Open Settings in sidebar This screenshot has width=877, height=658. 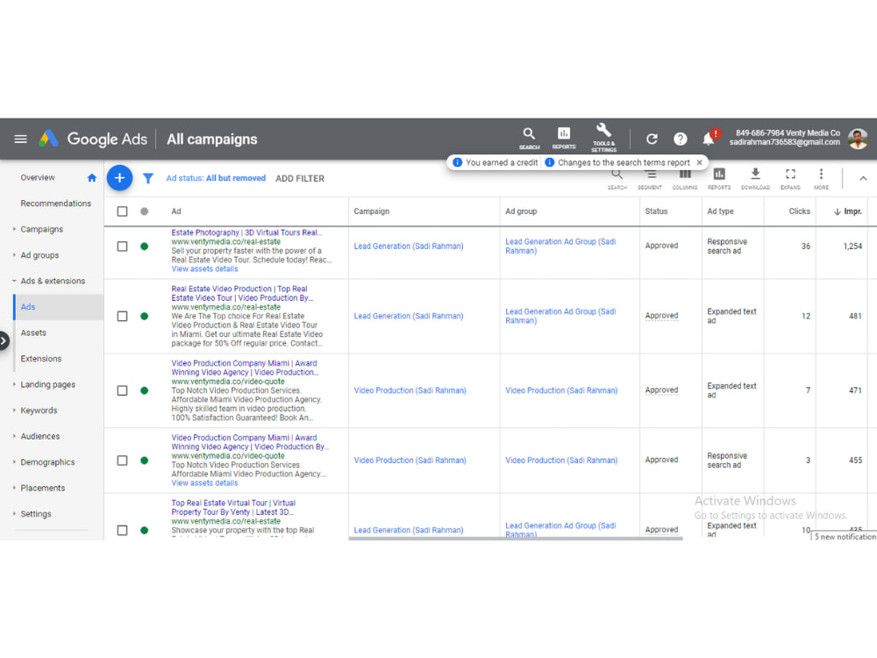point(36,513)
